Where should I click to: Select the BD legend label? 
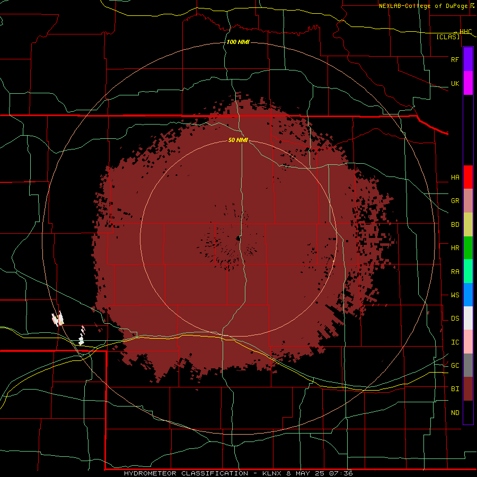[x=455, y=225]
